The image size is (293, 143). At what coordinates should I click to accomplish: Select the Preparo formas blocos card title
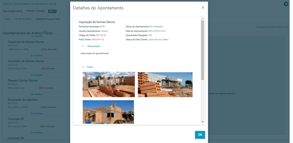tap(23, 81)
